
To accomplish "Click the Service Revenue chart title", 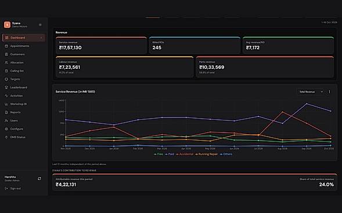I will (75, 91).
